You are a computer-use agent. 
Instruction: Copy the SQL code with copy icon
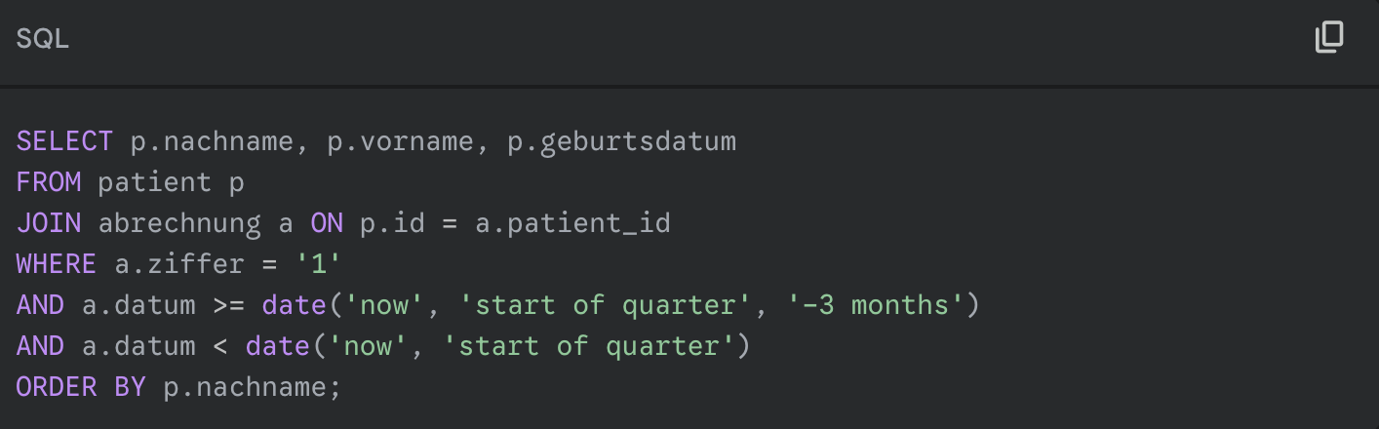(x=1329, y=37)
